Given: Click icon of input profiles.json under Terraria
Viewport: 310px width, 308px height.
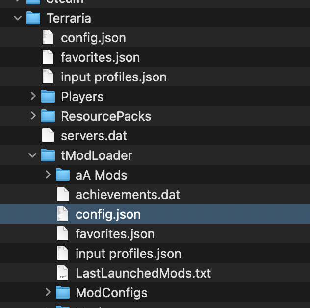Looking at the screenshot, I should coord(48,77).
